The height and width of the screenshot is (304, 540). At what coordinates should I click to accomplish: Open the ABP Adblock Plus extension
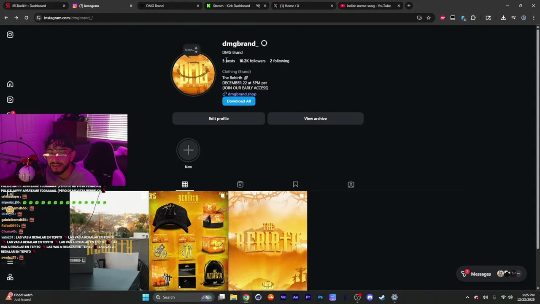[443, 18]
